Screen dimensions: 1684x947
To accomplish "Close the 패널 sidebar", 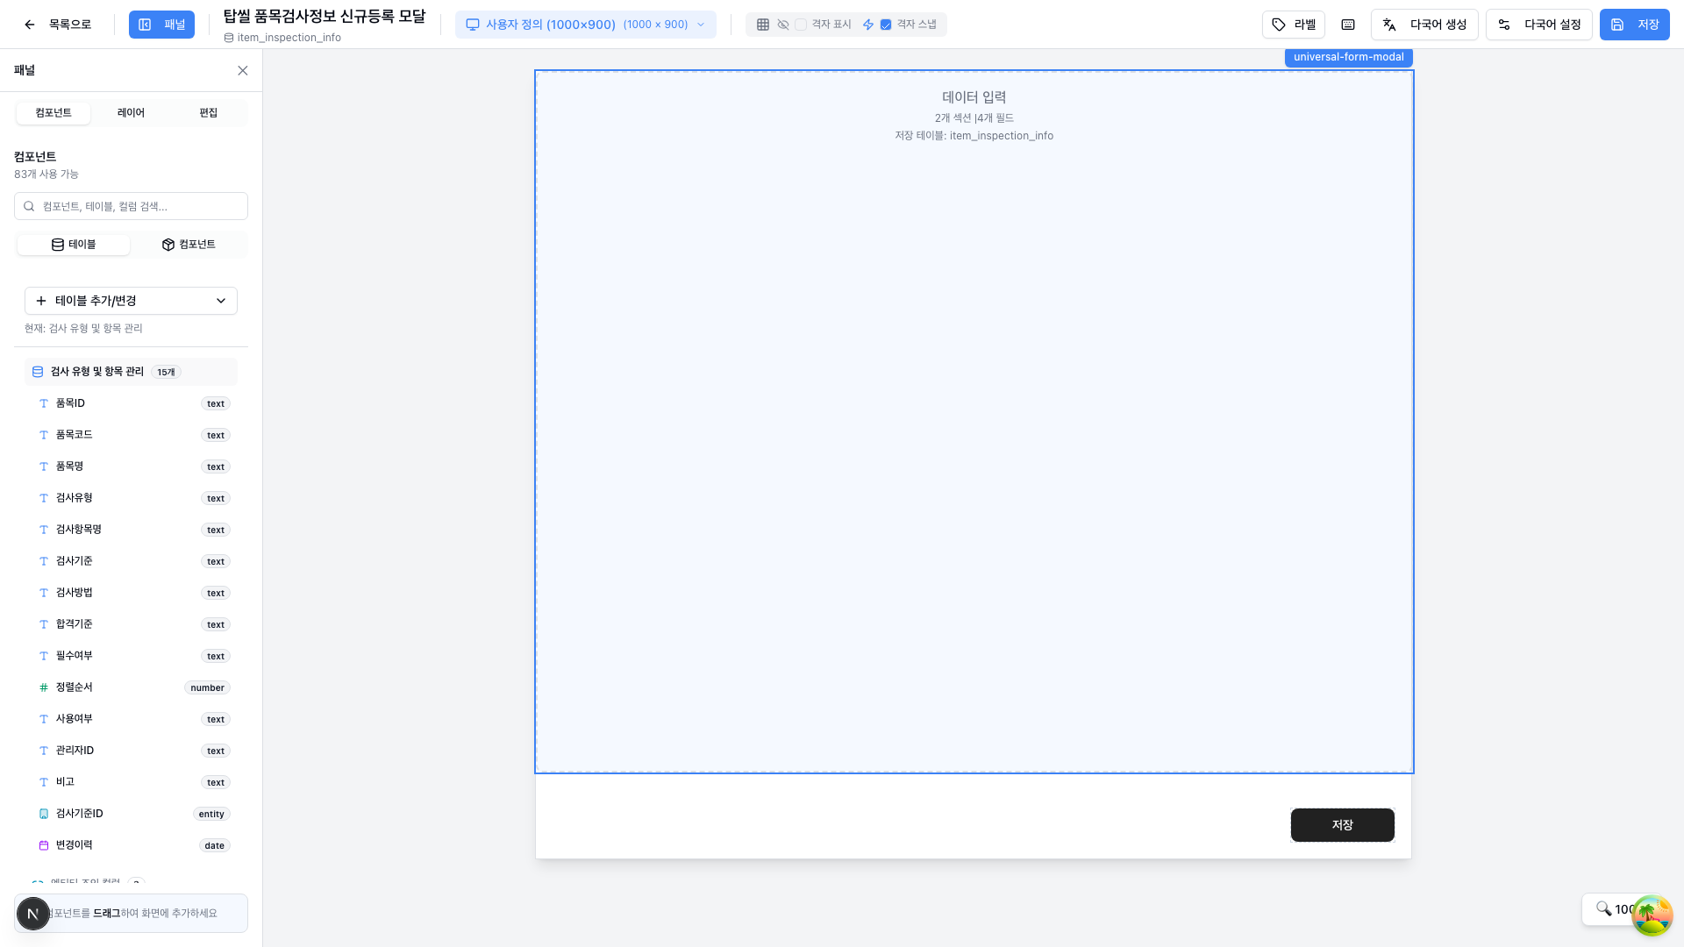I will point(243,71).
